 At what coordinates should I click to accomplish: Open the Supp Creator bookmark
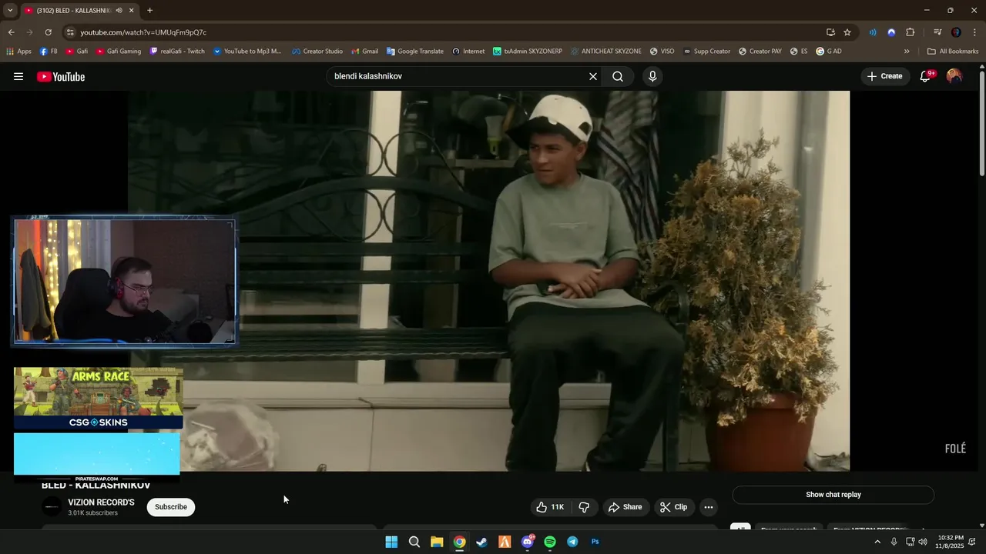[x=706, y=52]
